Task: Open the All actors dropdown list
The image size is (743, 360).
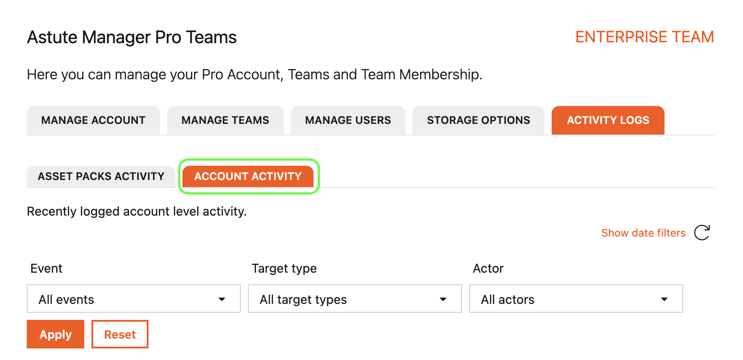Action: pyautogui.click(x=576, y=299)
